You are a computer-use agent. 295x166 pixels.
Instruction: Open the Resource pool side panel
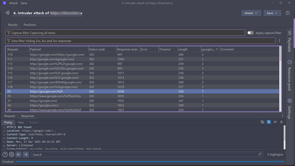290,75
